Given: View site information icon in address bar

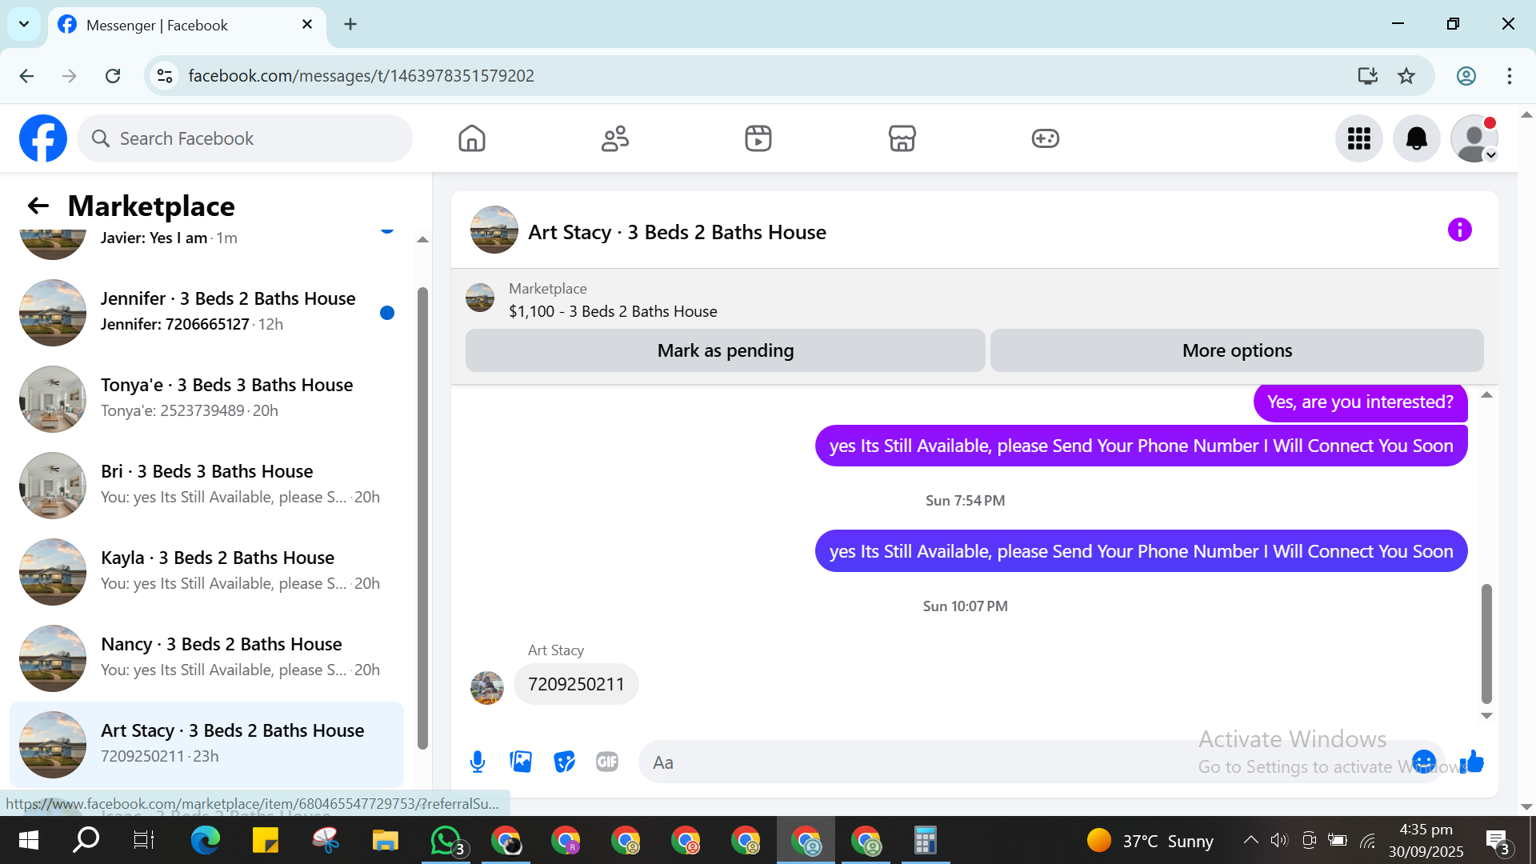Looking at the screenshot, I should [x=165, y=76].
